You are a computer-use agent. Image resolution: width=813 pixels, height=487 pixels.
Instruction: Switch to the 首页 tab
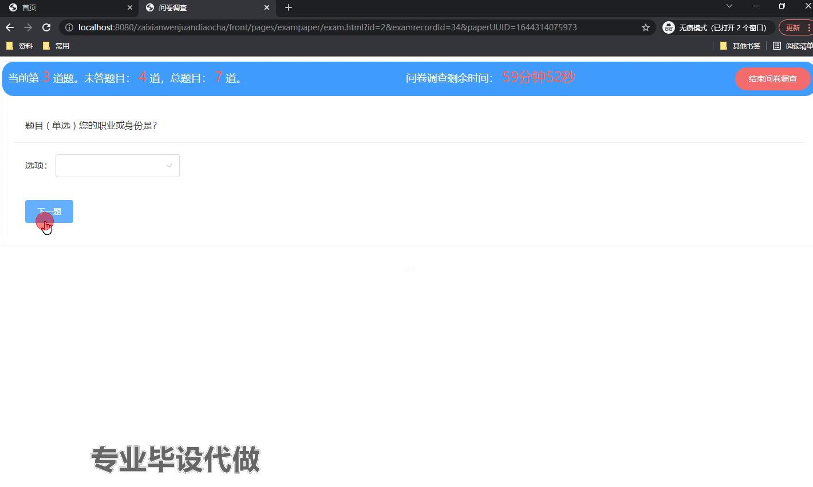(63, 7)
